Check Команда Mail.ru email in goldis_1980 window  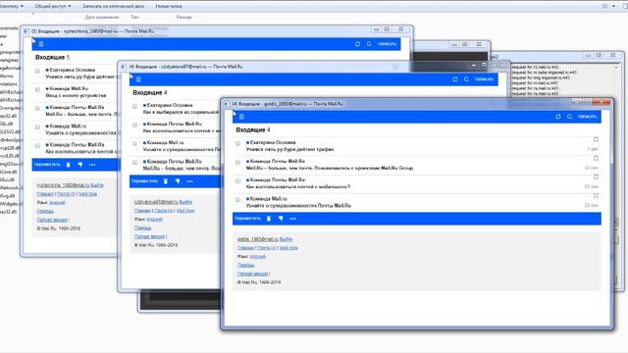[x=237, y=199]
